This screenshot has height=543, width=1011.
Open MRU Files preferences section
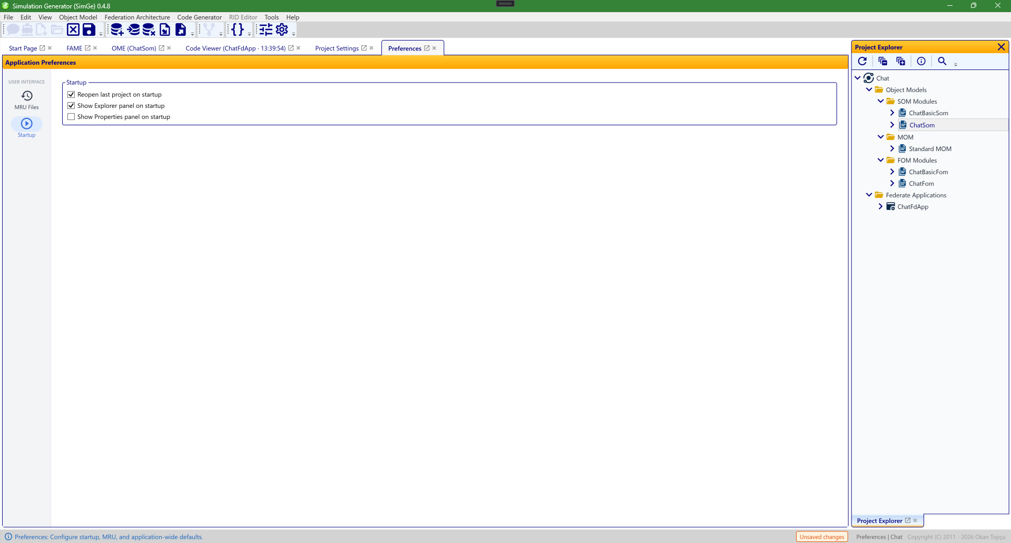click(x=27, y=100)
